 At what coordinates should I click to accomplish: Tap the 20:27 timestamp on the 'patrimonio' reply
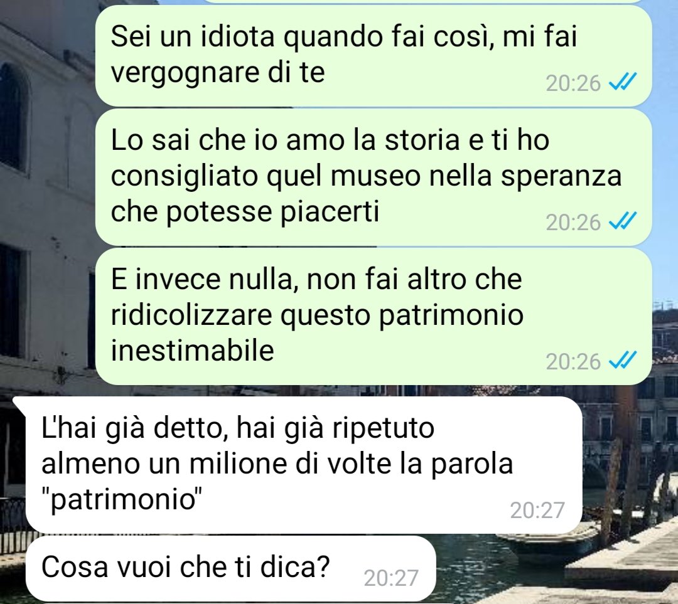(x=537, y=511)
